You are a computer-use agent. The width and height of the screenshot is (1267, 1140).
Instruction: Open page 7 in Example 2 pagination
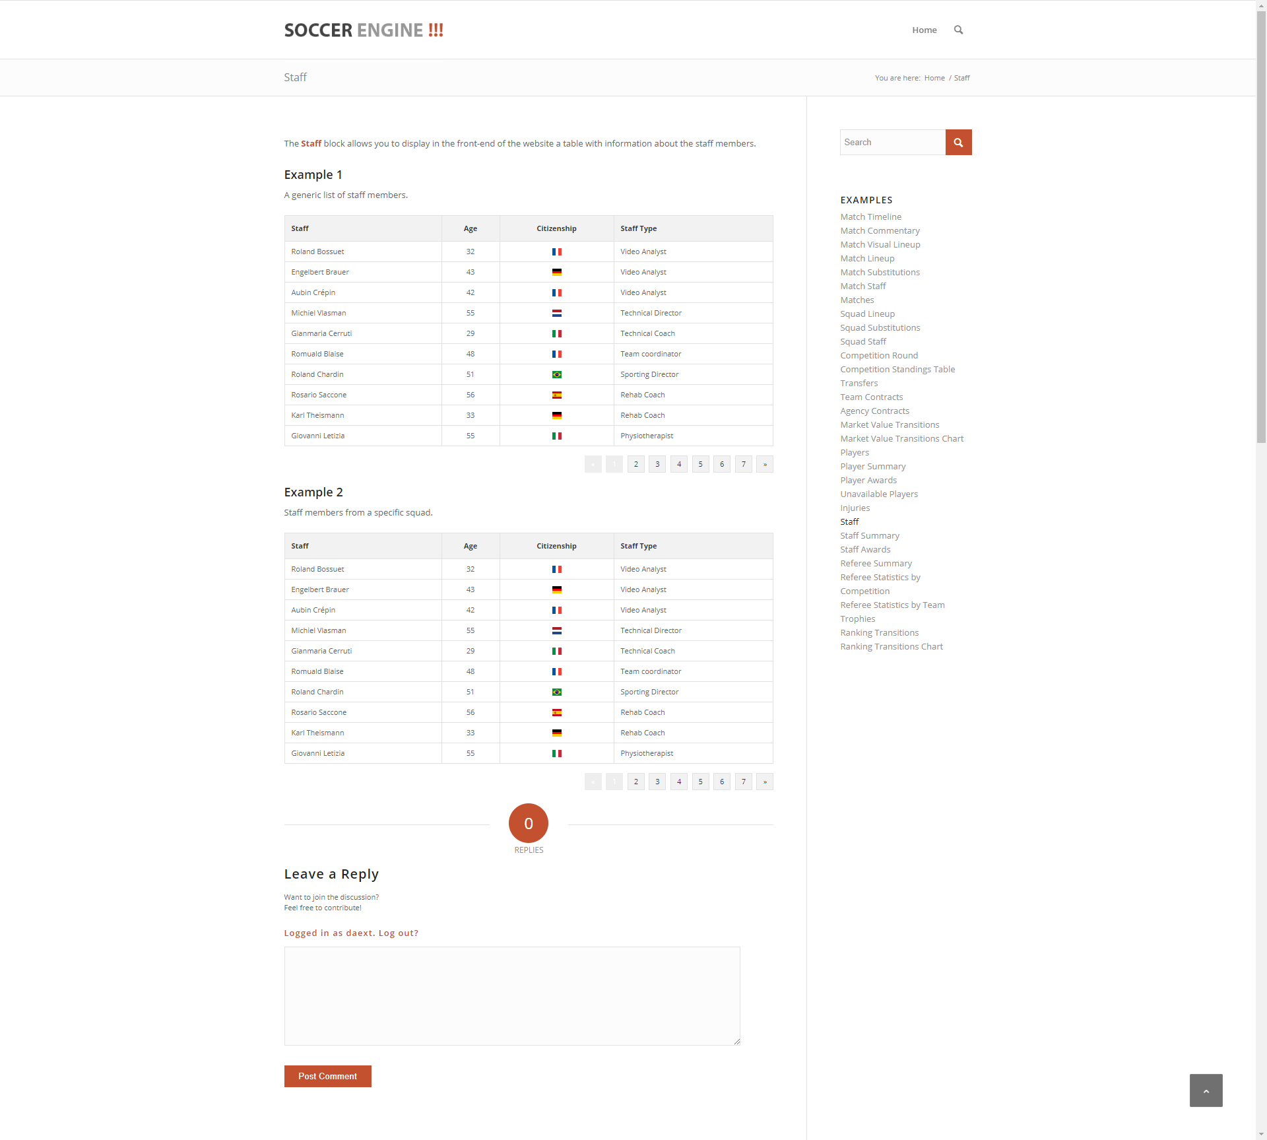(743, 782)
